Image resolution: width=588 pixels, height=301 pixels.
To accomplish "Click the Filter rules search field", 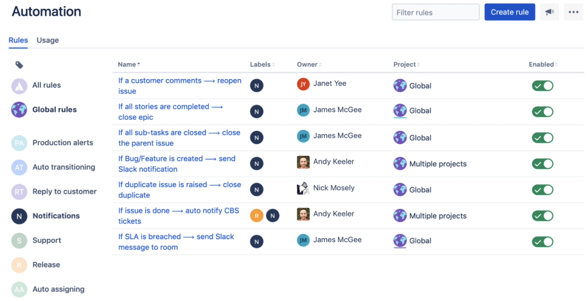I will click(435, 12).
